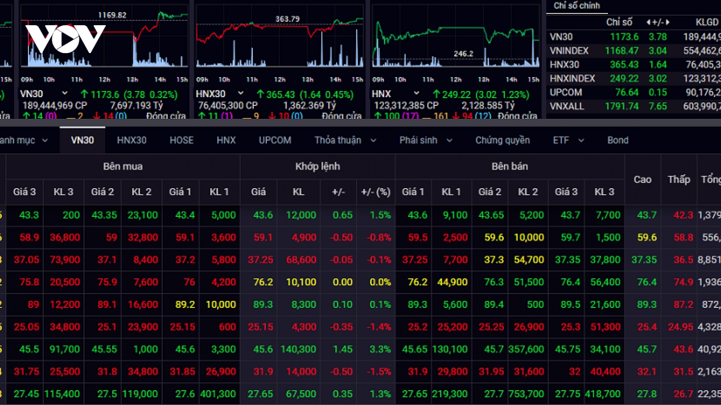Switch to the HNX tab

(x=226, y=140)
